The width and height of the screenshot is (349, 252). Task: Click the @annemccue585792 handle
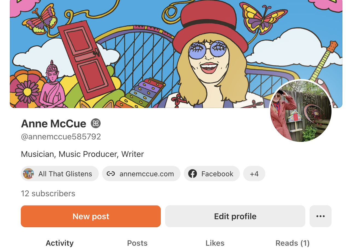(x=61, y=137)
